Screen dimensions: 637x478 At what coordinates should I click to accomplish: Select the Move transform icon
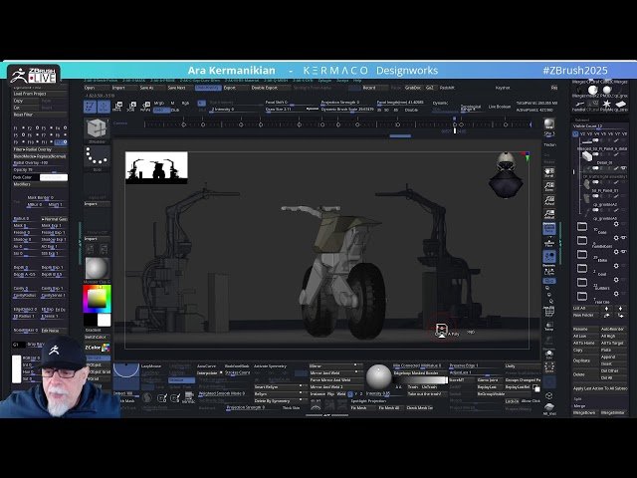click(117, 107)
